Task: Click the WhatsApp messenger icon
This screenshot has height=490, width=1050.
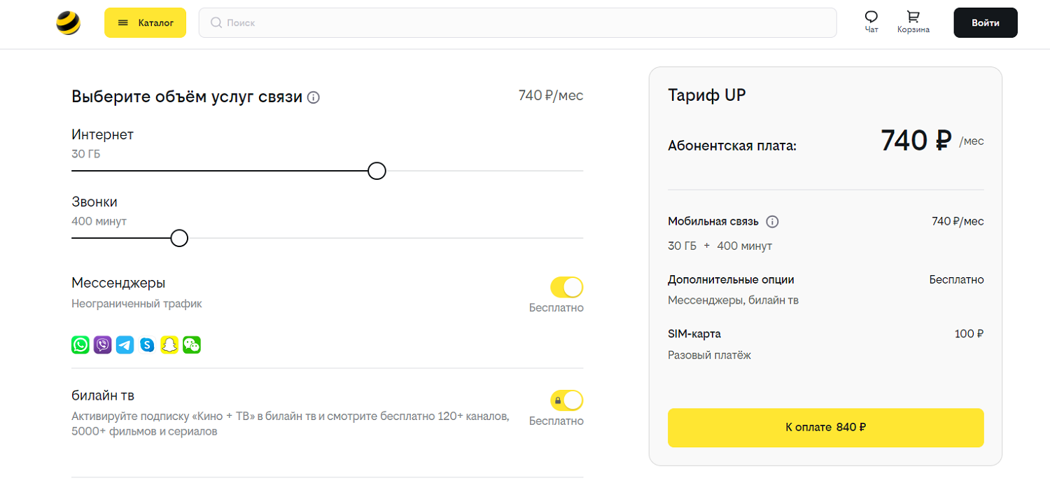Action: [x=80, y=344]
